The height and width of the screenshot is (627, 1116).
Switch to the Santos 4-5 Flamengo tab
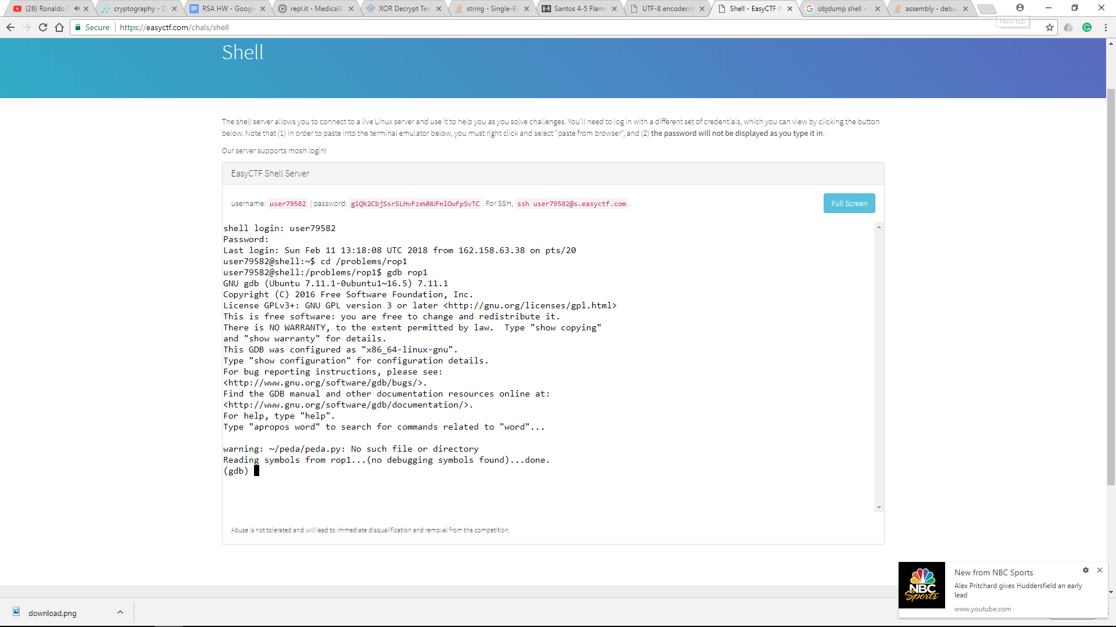(x=580, y=9)
